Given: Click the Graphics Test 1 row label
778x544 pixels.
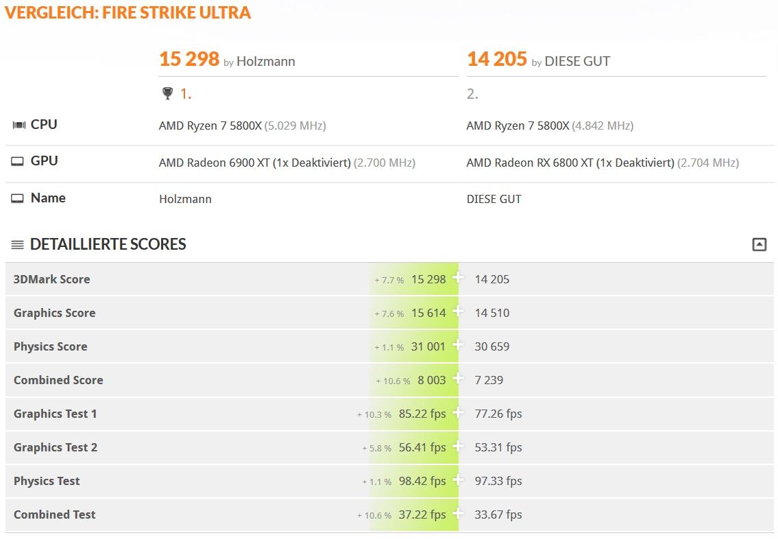Looking at the screenshot, I should point(56,414).
